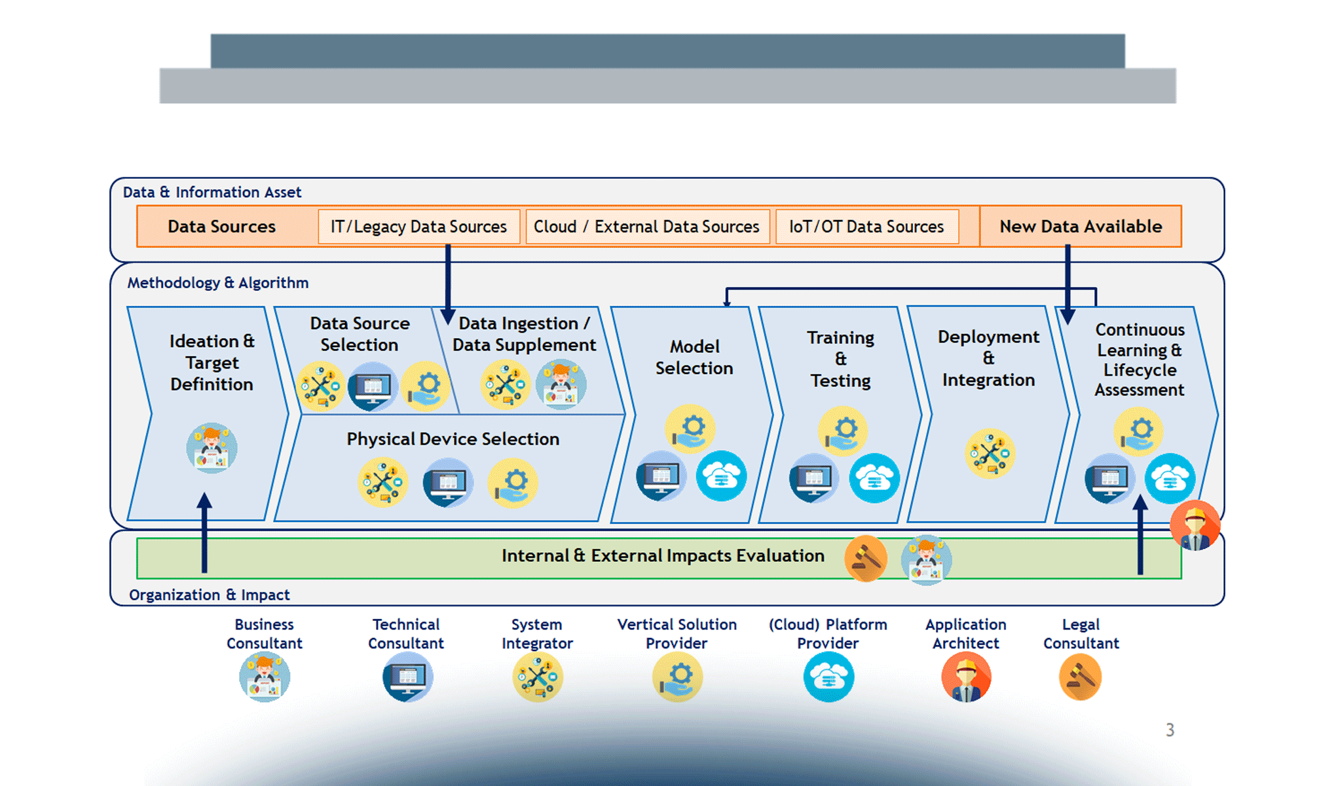
Task: Click the tools icon in Deployment & Integration
Action: [x=990, y=453]
